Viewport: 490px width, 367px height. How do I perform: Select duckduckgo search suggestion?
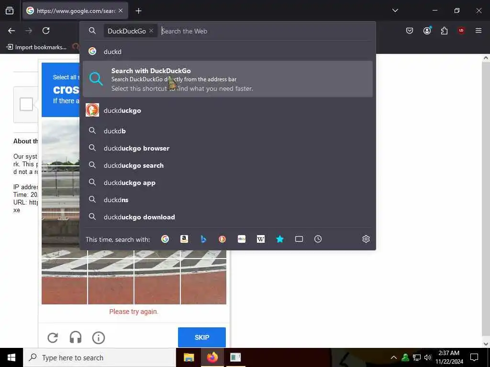[x=227, y=165]
